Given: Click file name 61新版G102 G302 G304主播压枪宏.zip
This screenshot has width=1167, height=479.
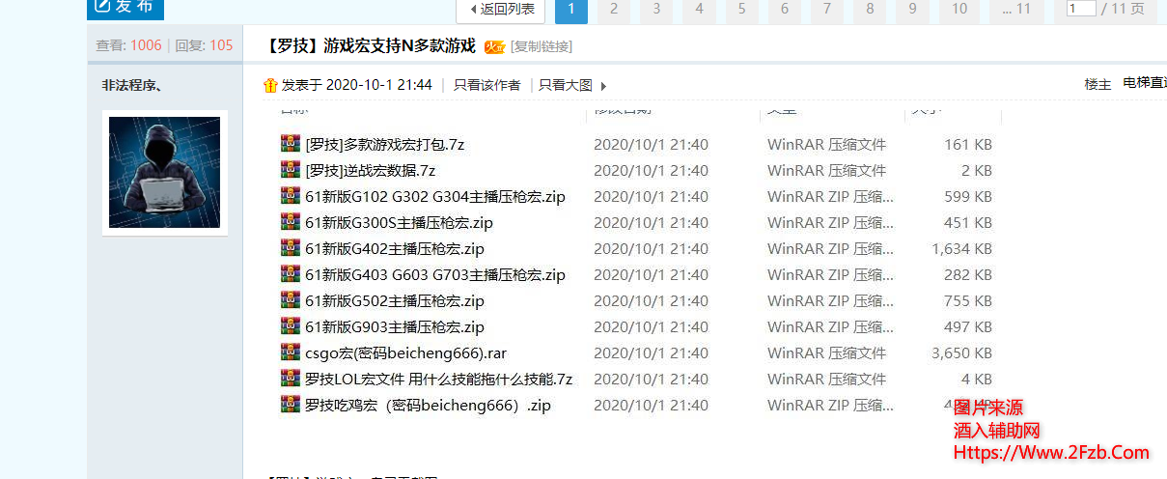Looking at the screenshot, I should (435, 196).
